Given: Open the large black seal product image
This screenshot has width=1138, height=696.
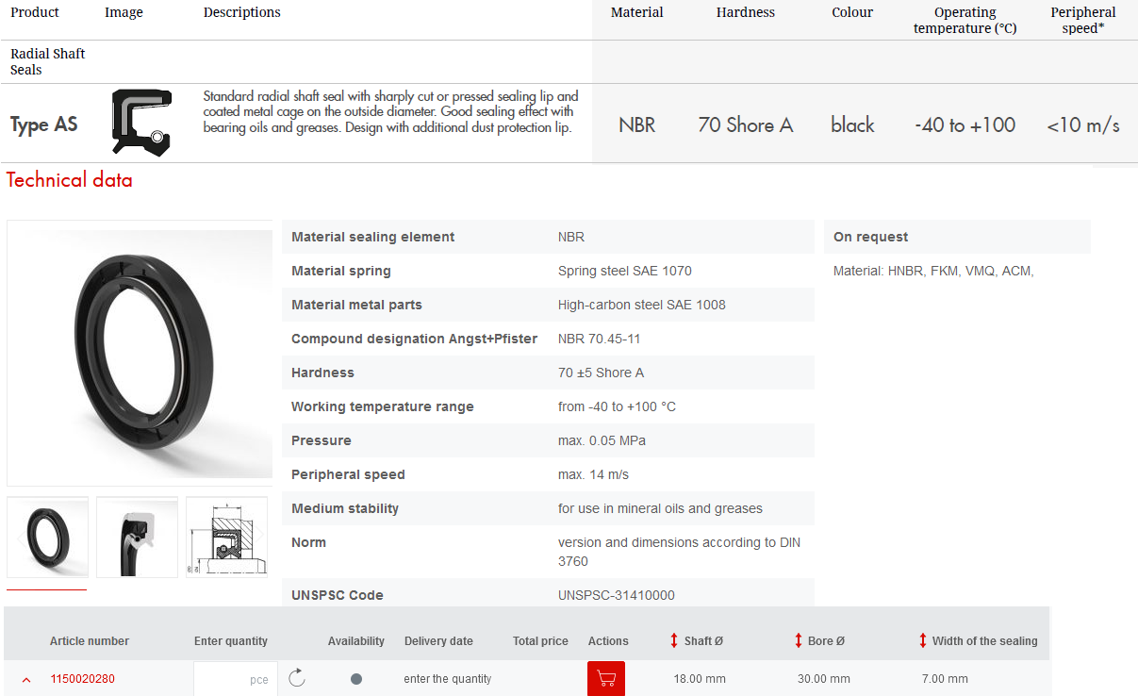Looking at the screenshot, I should 140,353.
